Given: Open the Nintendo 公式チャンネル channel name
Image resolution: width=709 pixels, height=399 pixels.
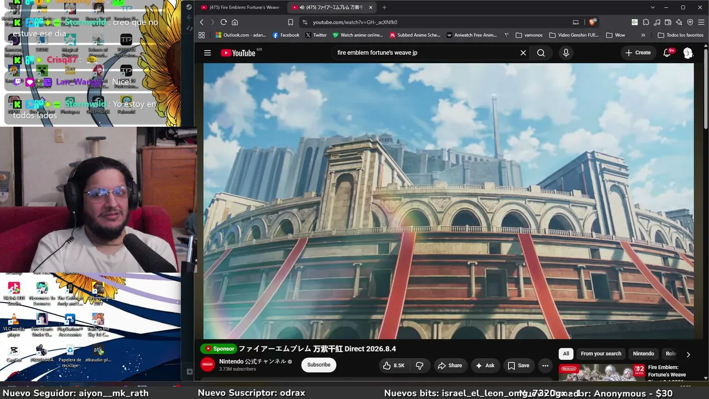Looking at the screenshot, I should (x=253, y=361).
